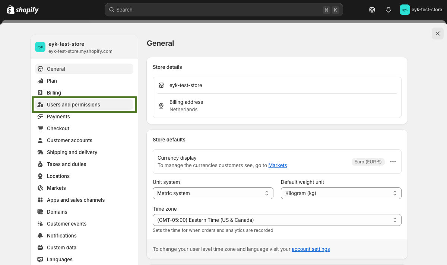Click the Languages icon in sidebar
The width and height of the screenshot is (447, 265).
tap(40, 259)
